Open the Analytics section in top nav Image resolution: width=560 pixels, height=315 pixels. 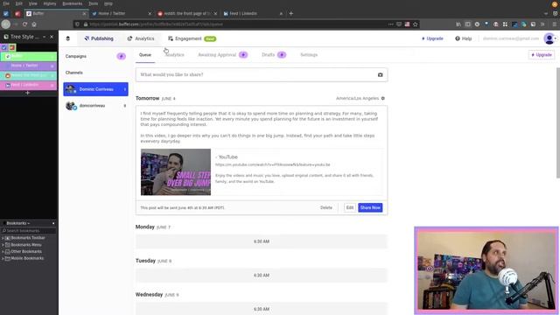(x=141, y=38)
